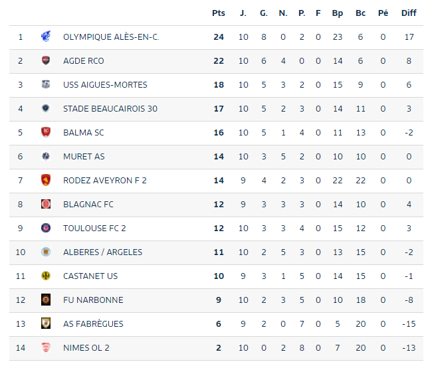
Task: Click the Agde RCO club crest
Action: 46,60
